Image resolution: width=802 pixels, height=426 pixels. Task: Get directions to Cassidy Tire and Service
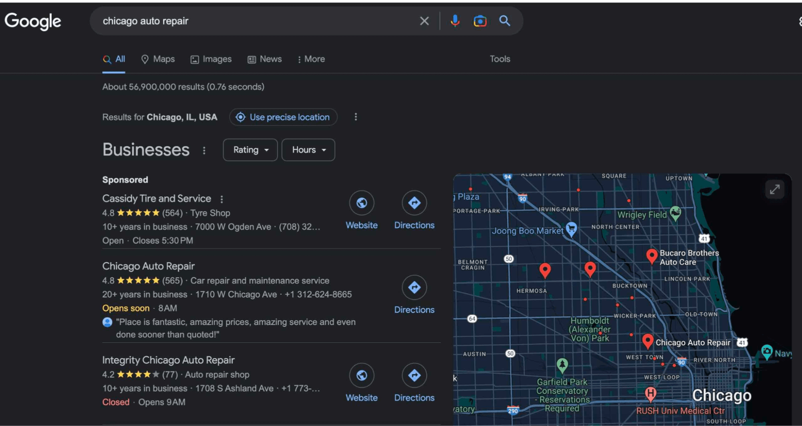coord(415,203)
